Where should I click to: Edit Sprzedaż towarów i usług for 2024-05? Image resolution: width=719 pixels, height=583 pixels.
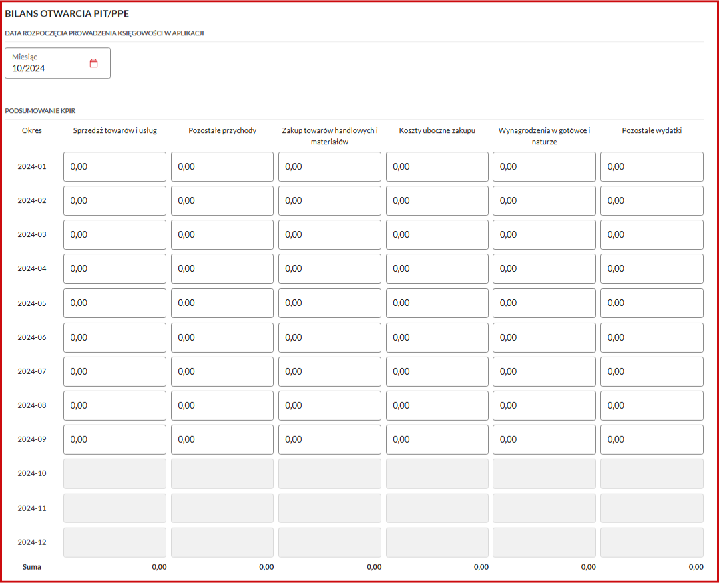(x=115, y=303)
